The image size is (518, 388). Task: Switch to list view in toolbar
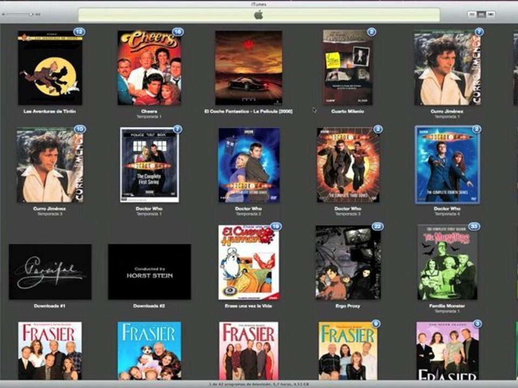click(x=472, y=14)
